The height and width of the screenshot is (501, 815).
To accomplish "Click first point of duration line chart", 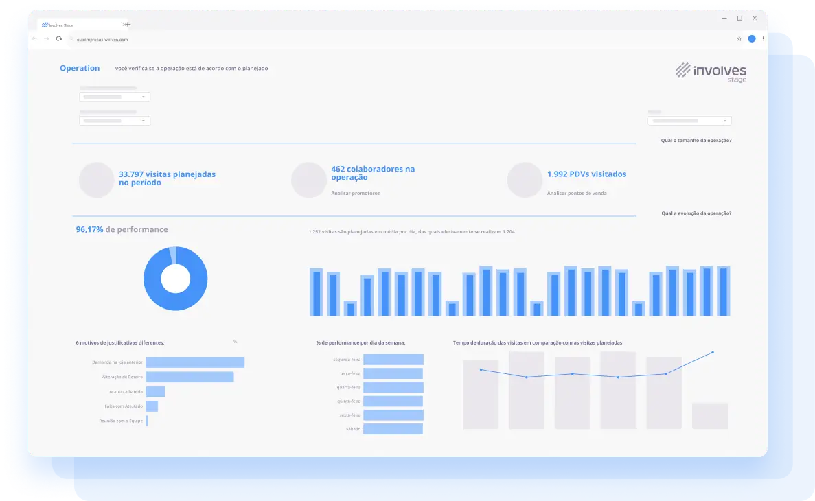I will [481, 369].
